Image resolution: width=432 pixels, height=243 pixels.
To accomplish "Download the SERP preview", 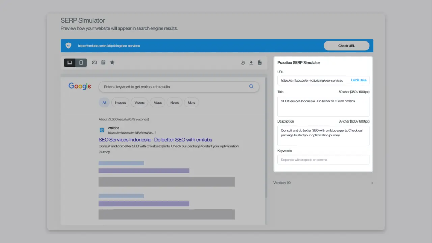I will 251,62.
